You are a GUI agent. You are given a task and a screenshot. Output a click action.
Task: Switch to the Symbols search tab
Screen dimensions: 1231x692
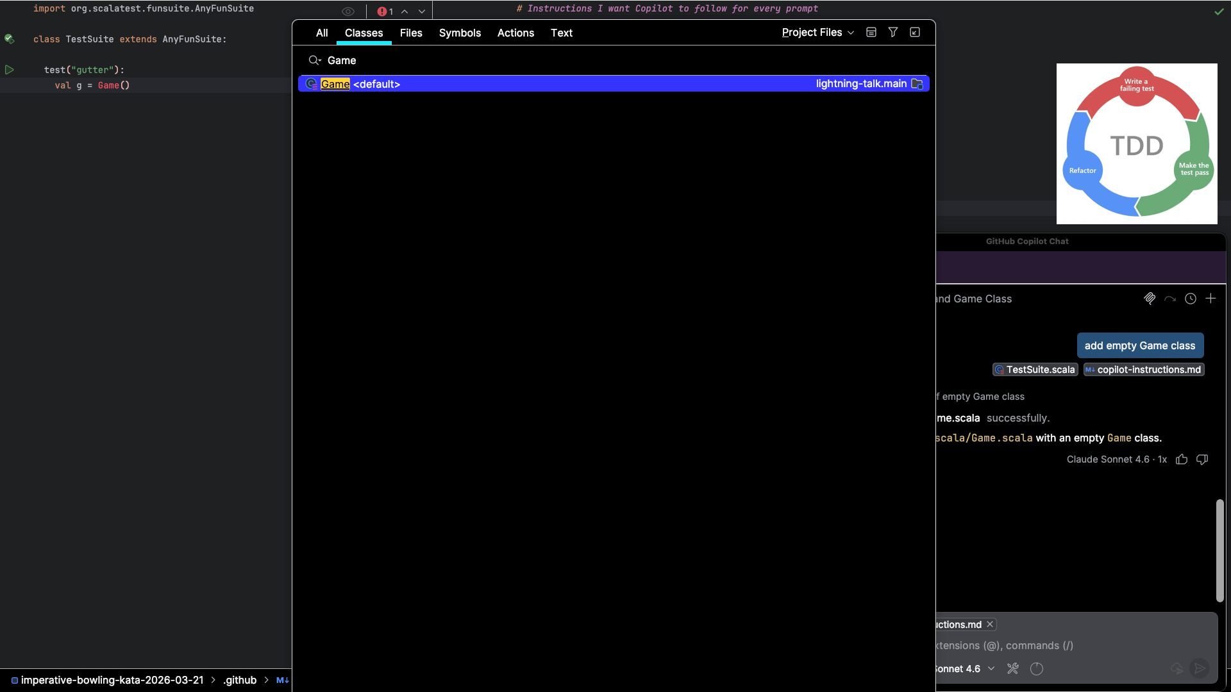click(x=460, y=33)
